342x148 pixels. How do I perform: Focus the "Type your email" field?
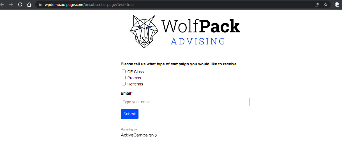point(185,102)
